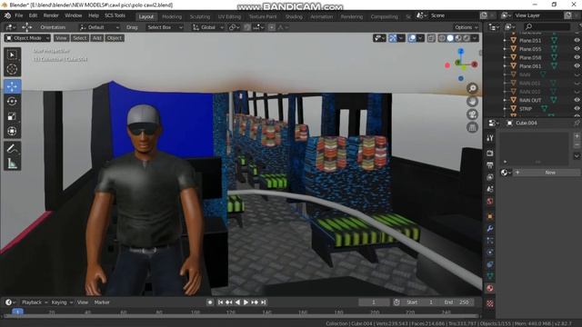Open the Keying dropdown in timeline

pos(62,302)
